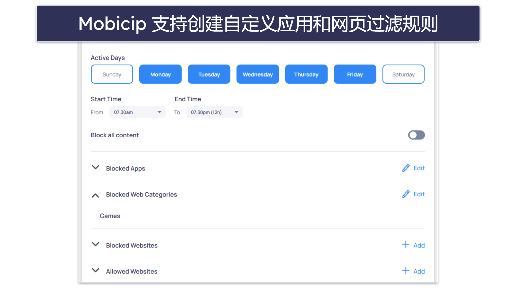This screenshot has width=516, height=290.
Task: Expand the Blocked Websites section chevron
Action: [95, 244]
